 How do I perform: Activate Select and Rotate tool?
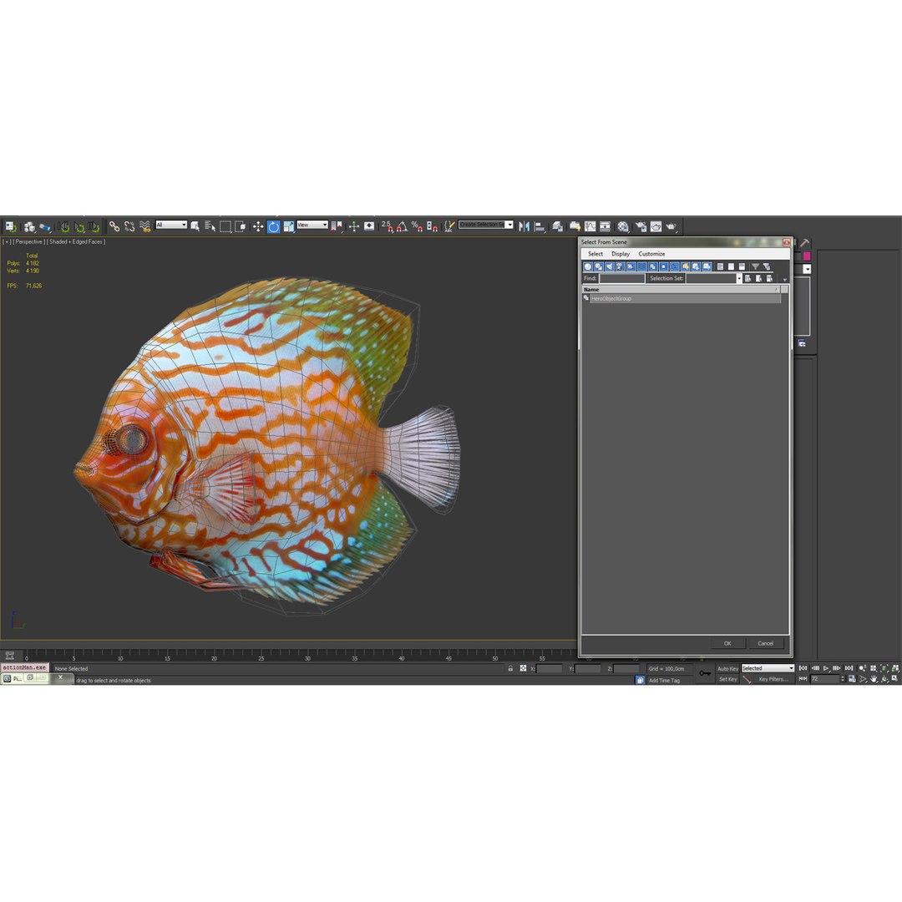click(x=273, y=226)
